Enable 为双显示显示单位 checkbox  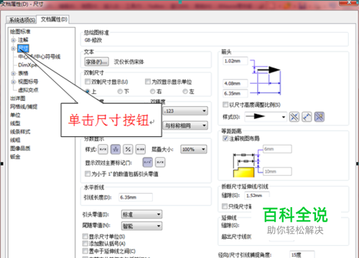[148, 82]
